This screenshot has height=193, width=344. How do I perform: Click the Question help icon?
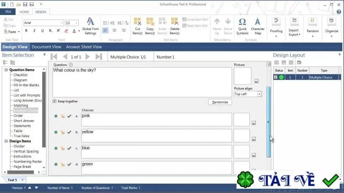point(71,65)
